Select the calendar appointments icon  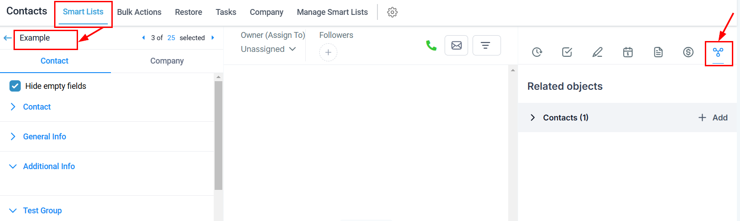point(628,52)
